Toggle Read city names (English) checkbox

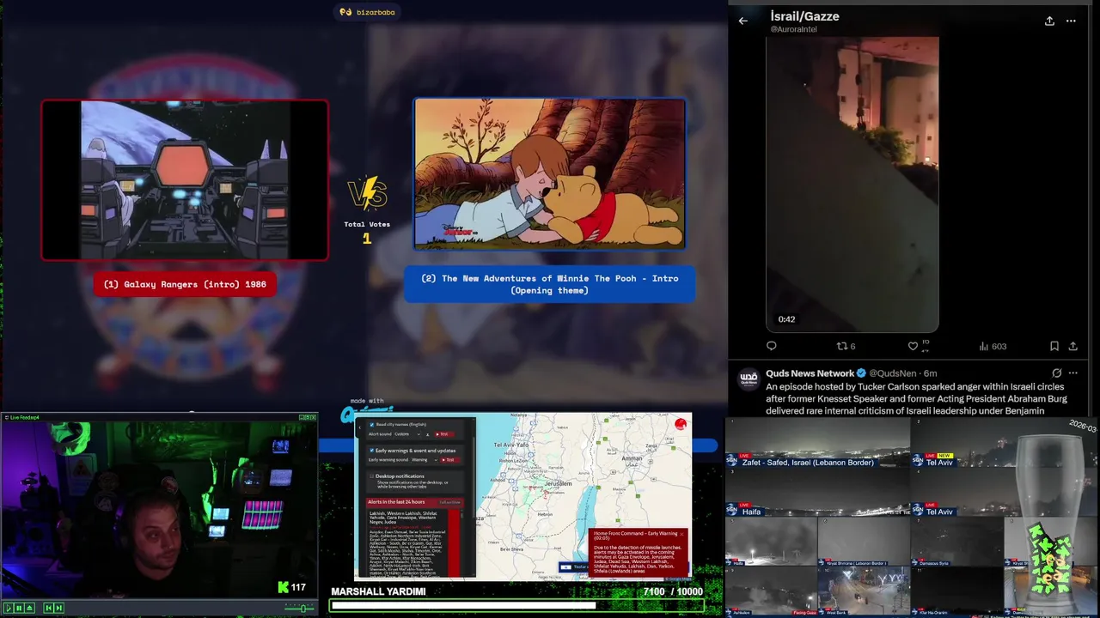pyautogui.click(x=371, y=425)
